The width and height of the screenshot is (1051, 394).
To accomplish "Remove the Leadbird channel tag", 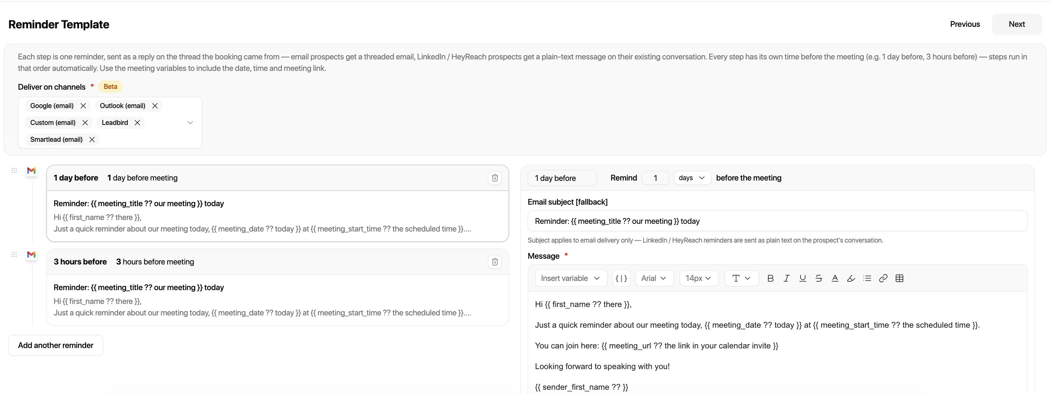I will point(137,122).
